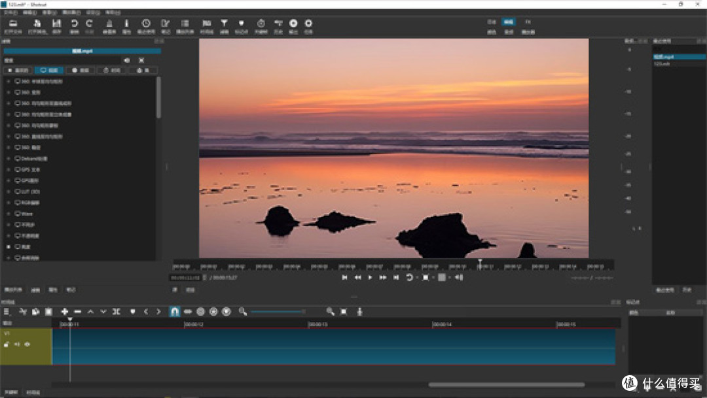This screenshot has width=707, height=398.
Task: Click the Open Other toolbar icon
Action: coord(37,24)
